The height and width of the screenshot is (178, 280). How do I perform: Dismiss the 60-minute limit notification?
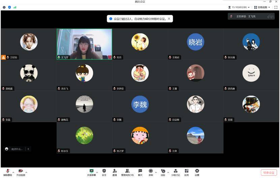click(169, 18)
